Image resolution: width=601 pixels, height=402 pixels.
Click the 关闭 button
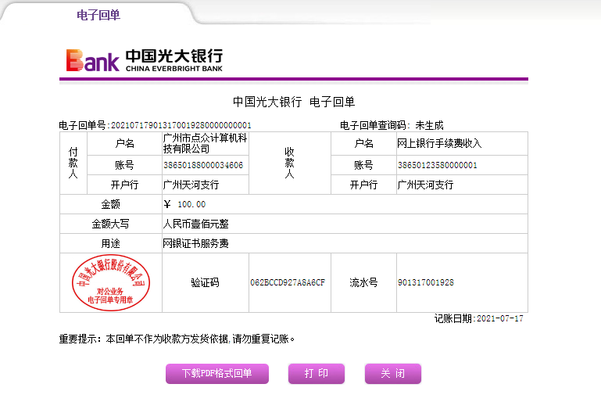click(x=393, y=374)
